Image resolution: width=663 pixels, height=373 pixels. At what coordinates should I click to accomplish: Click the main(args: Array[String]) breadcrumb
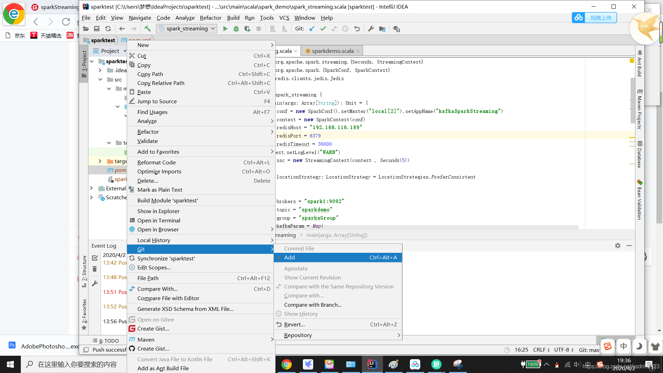click(x=337, y=235)
